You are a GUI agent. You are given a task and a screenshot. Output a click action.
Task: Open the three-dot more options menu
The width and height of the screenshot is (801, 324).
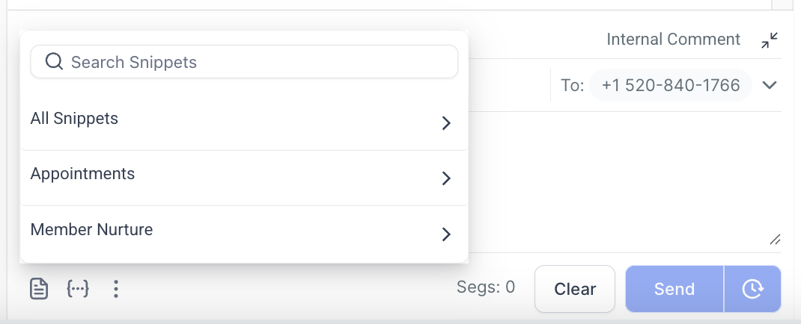pos(115,288)
